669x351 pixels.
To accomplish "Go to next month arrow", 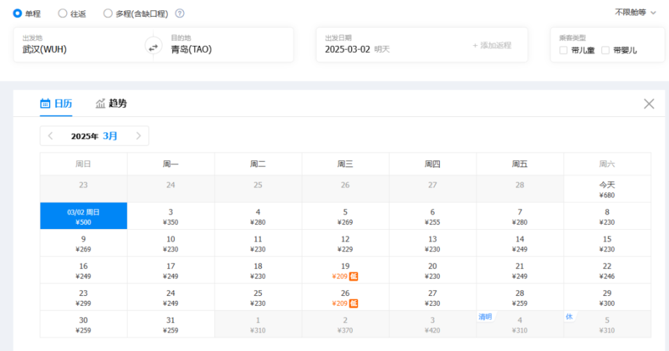I will 138,136.
